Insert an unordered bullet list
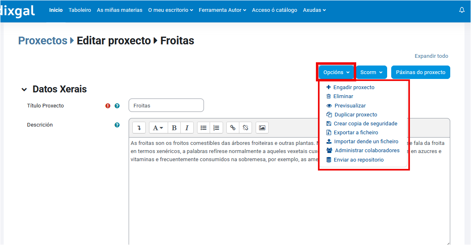 [204, 128]
